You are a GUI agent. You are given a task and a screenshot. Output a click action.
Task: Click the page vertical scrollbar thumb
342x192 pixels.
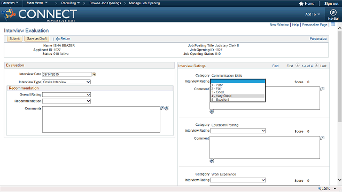point(340,76)
